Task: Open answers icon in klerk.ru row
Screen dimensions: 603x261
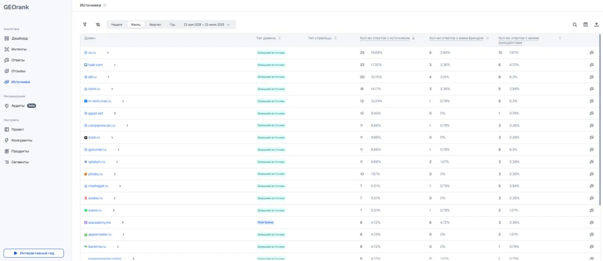Action: pos(591,89)
